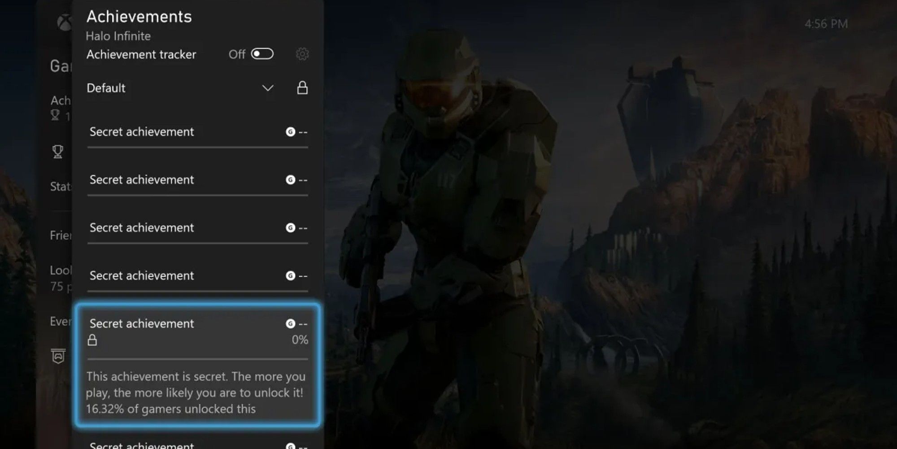Viewport: 897px width, 449px height.
Task: Click the Off label beside tracker switch
Action: click(237, 54)
